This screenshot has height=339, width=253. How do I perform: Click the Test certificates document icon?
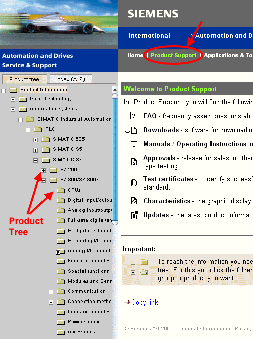tap(134, 183)
